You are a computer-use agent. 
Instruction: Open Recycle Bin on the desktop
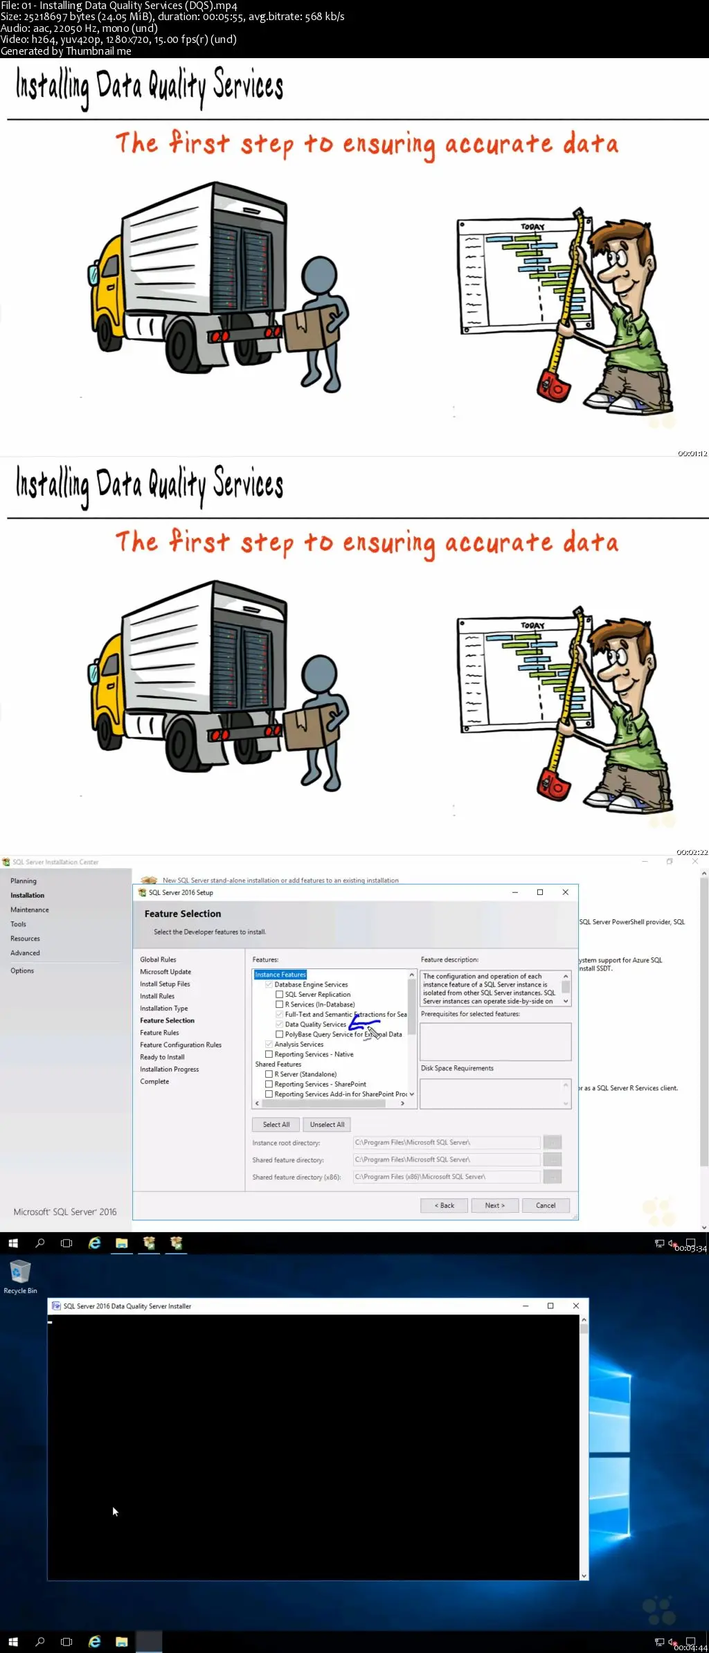(x=20, y=1277)
